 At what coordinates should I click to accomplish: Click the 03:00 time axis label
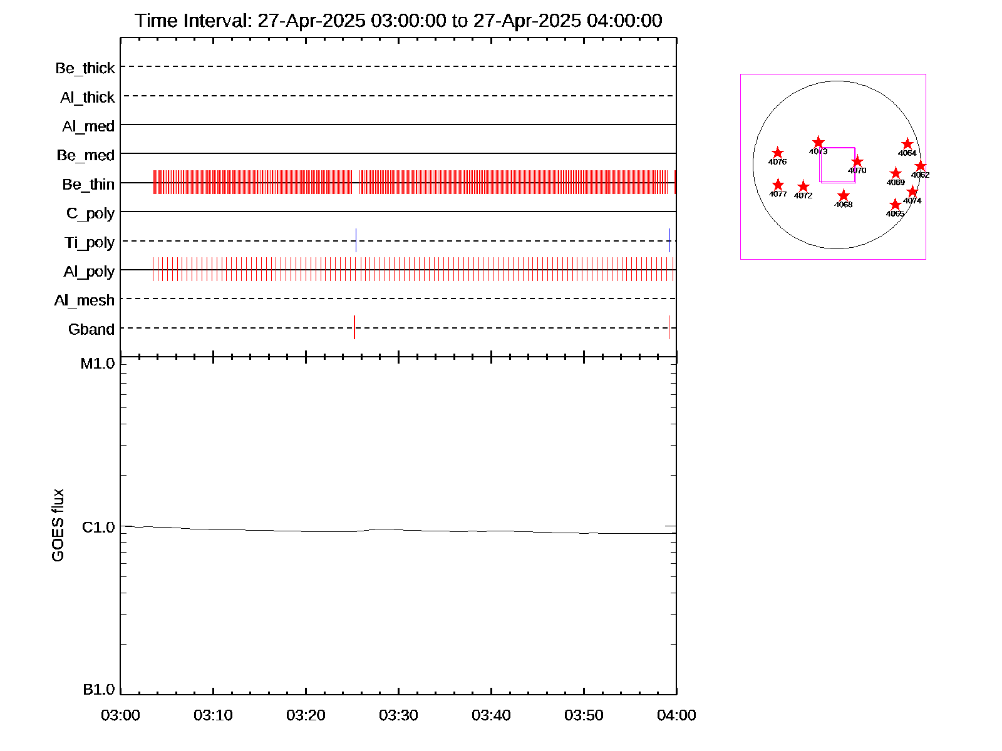pos(120,715)
